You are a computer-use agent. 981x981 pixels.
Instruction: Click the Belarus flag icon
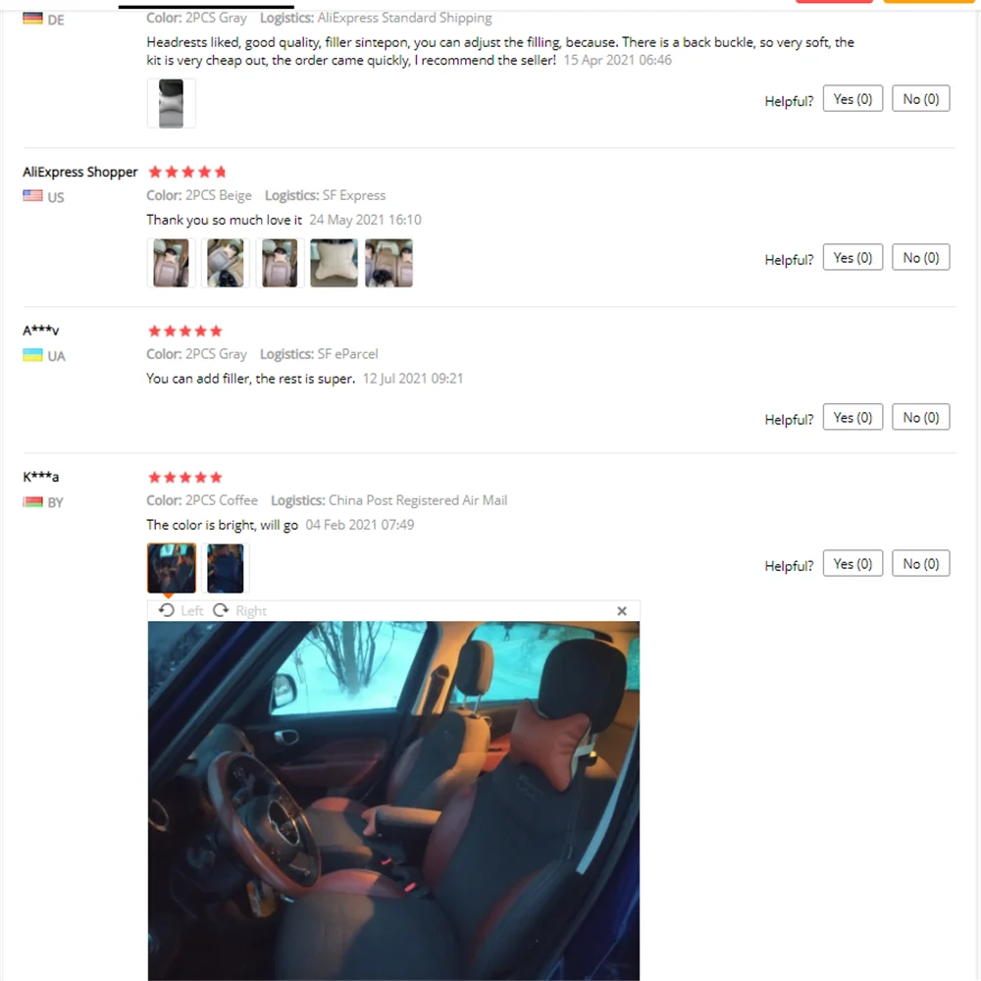coord(32,501)
